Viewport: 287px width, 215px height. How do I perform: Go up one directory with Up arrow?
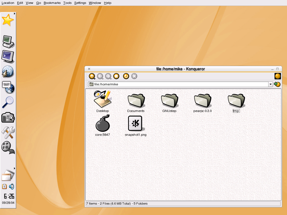pos(92,76)
